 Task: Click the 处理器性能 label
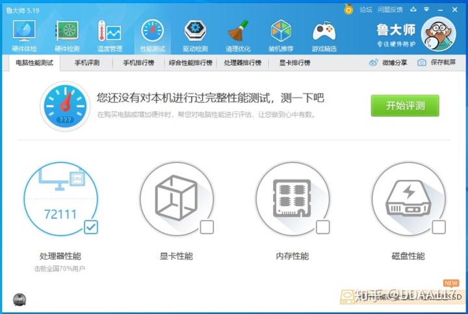[x=60, y=255]
